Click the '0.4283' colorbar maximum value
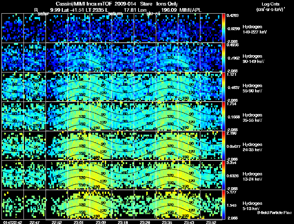The height and width of the screenshot is (224, 294). click(233, 15)
